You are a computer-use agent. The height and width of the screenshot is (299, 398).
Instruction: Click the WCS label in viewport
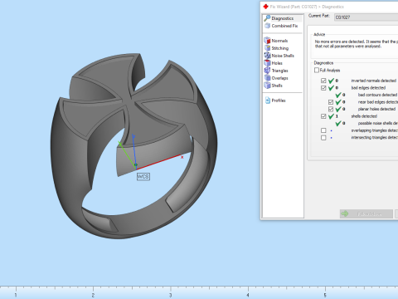pos(143,176)
